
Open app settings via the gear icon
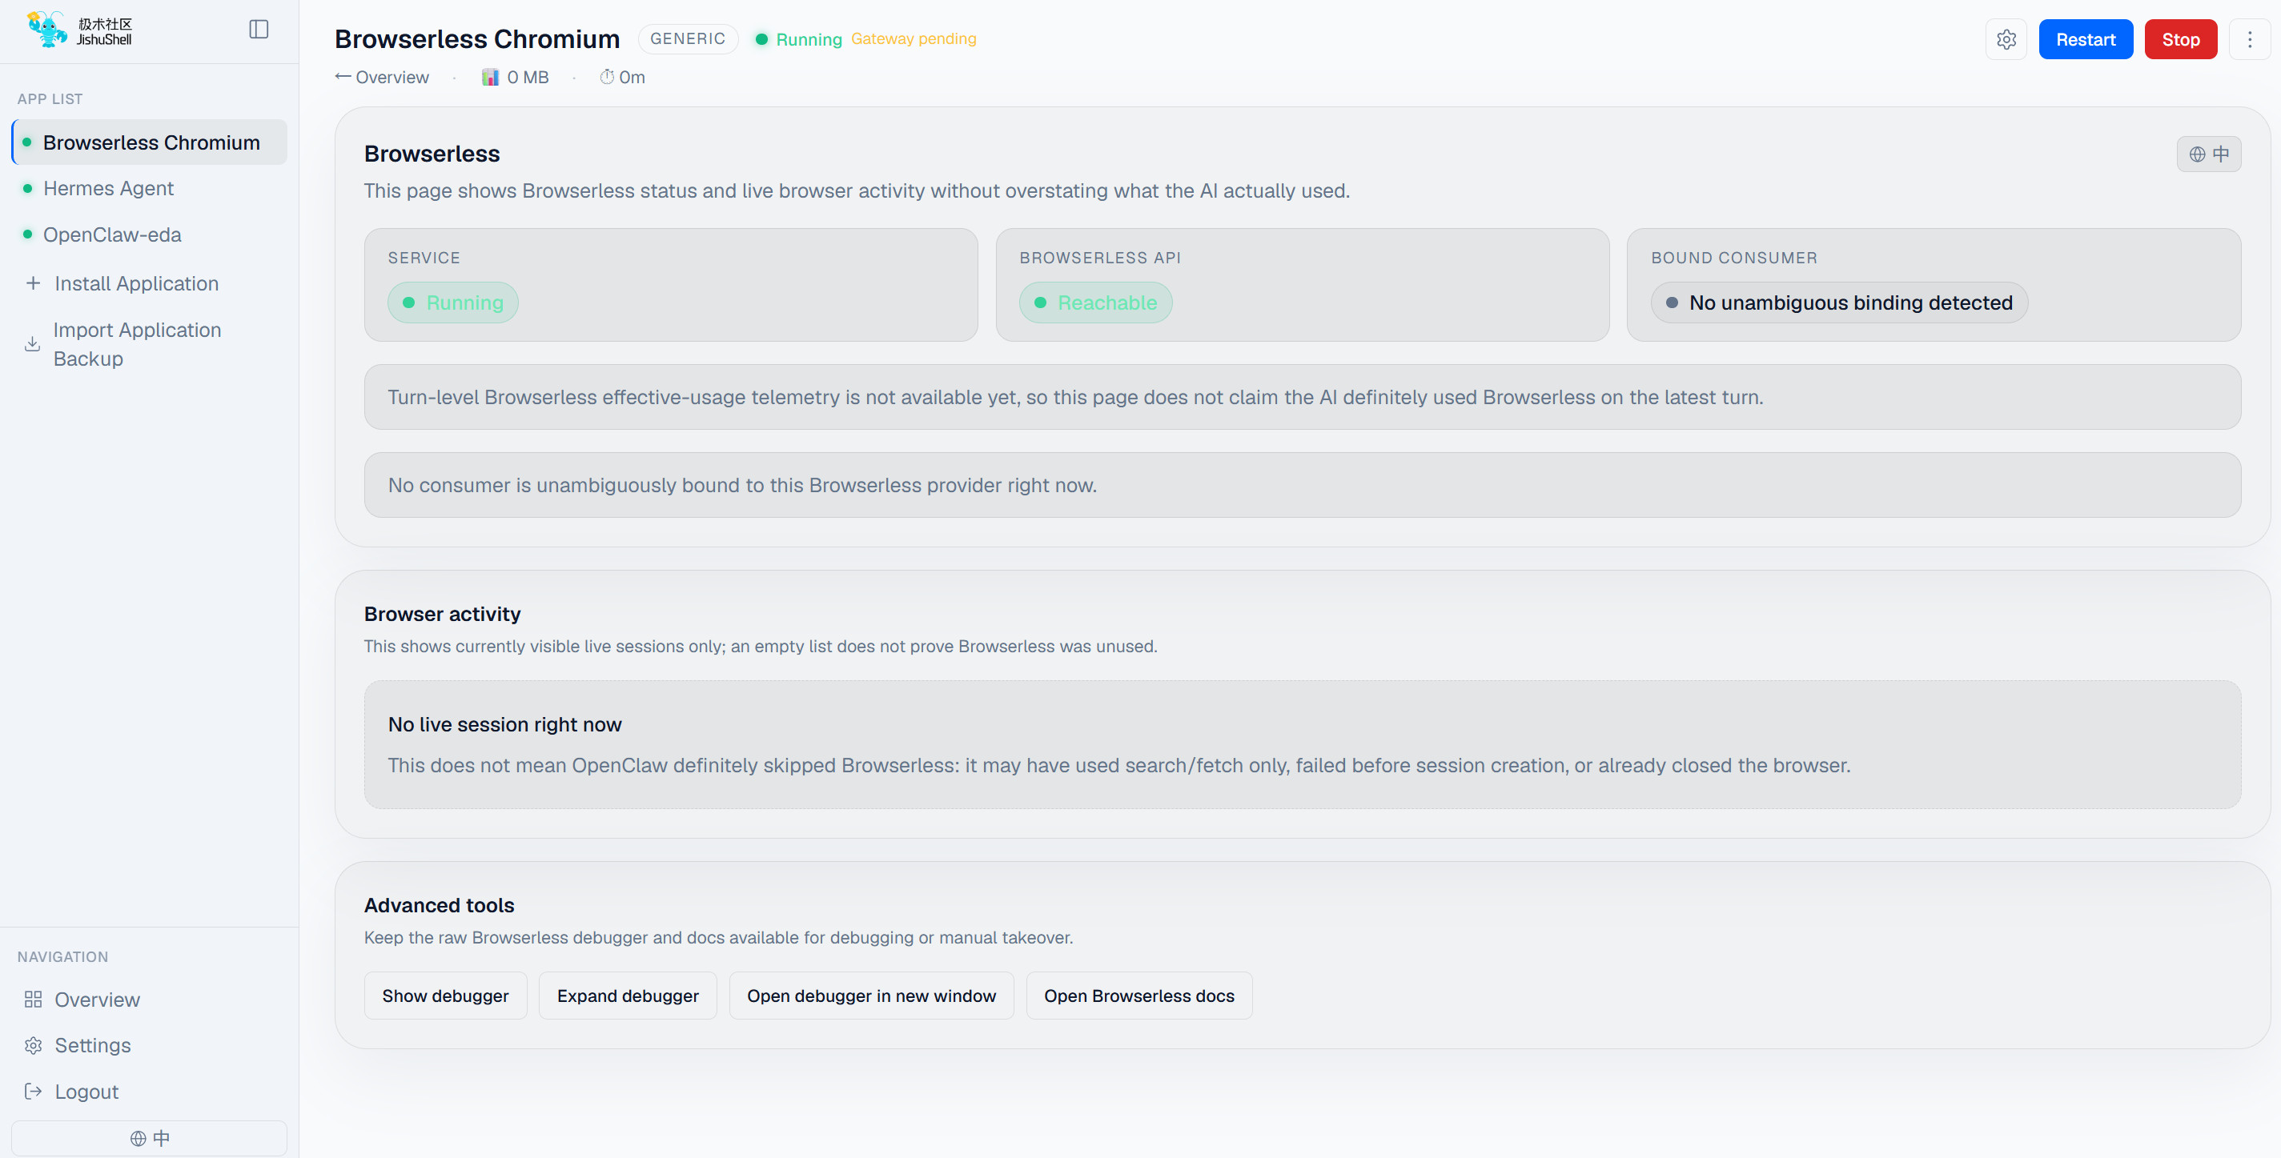[x=2006, y=39]
